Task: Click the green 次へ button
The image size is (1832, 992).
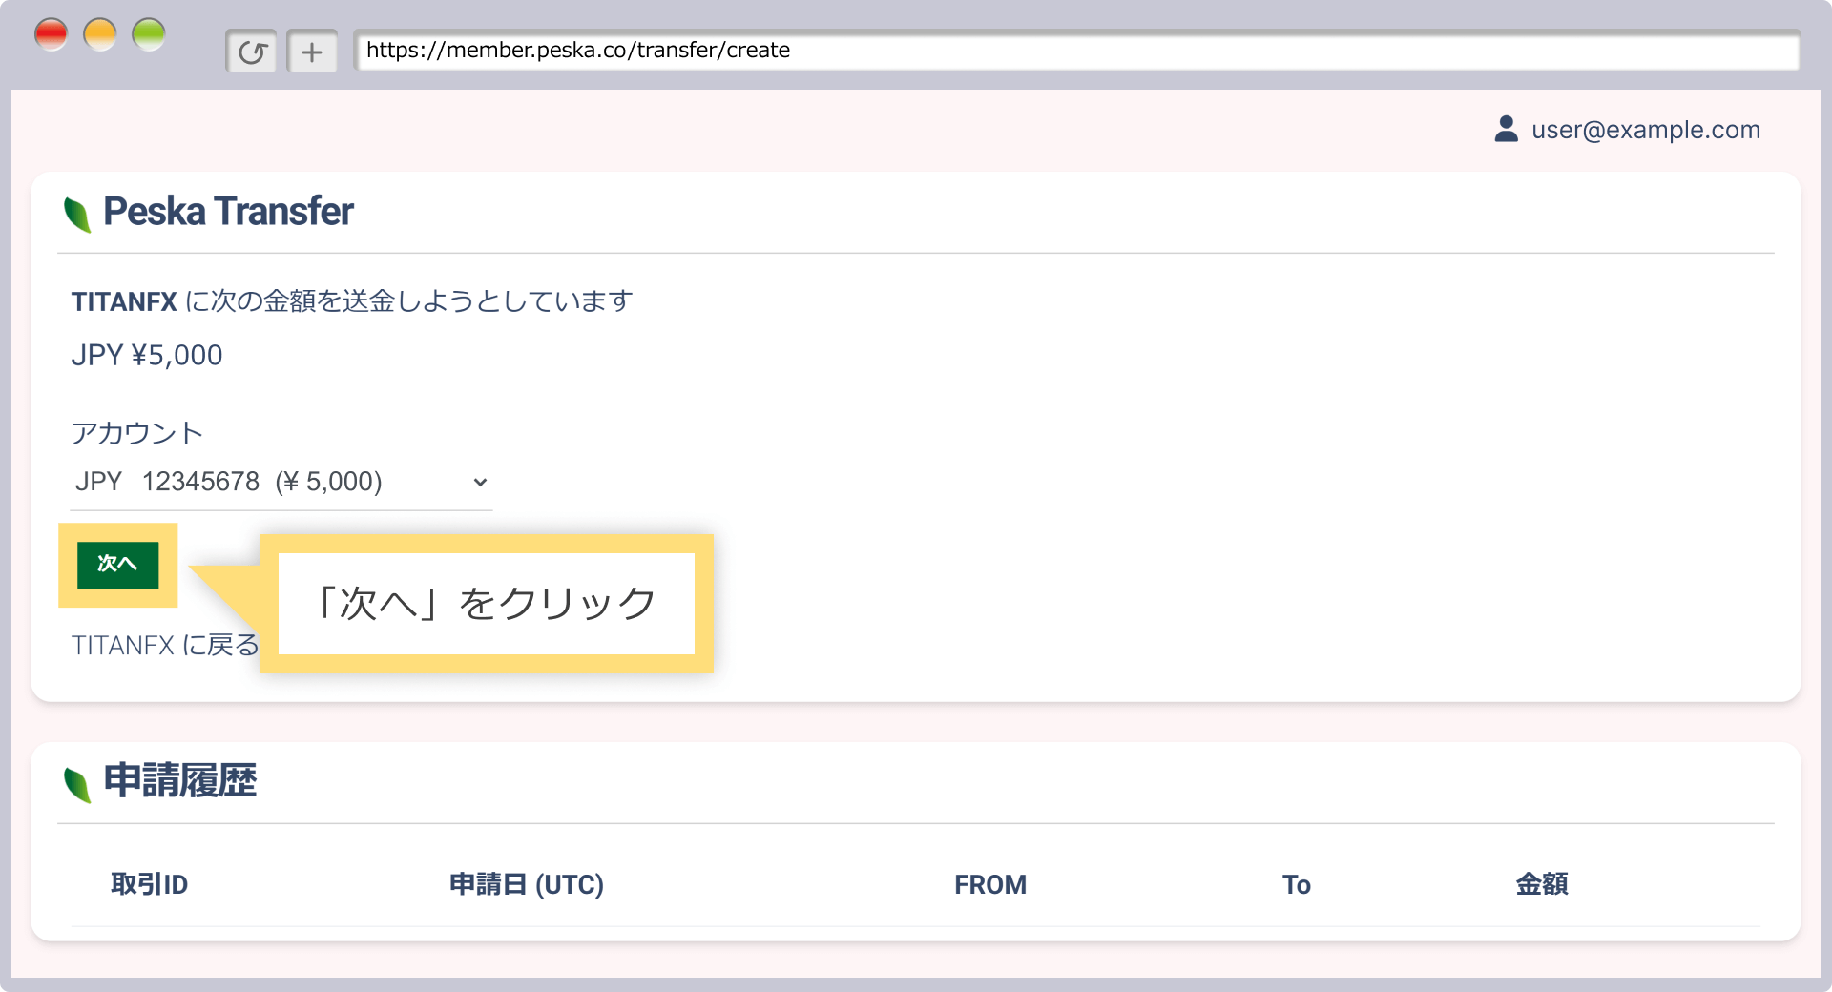Action: (117, 564)
